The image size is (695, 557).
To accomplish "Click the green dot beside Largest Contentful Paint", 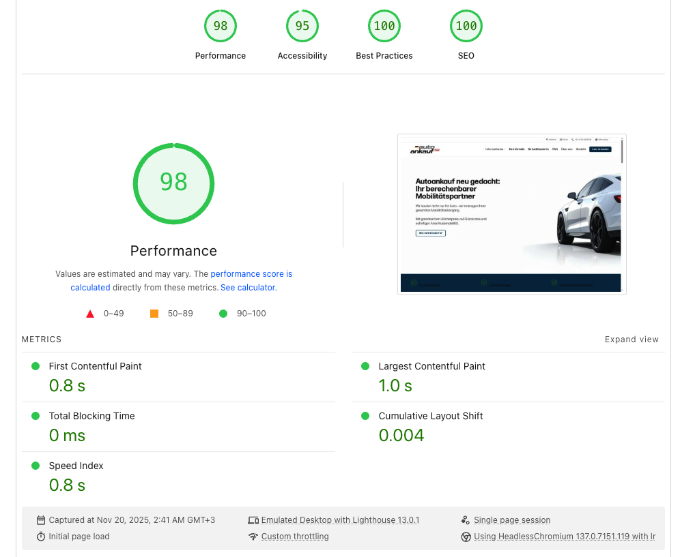I will point(365,365).
